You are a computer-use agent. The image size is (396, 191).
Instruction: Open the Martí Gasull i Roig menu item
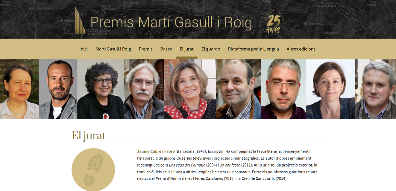click(x=113, y=49)
